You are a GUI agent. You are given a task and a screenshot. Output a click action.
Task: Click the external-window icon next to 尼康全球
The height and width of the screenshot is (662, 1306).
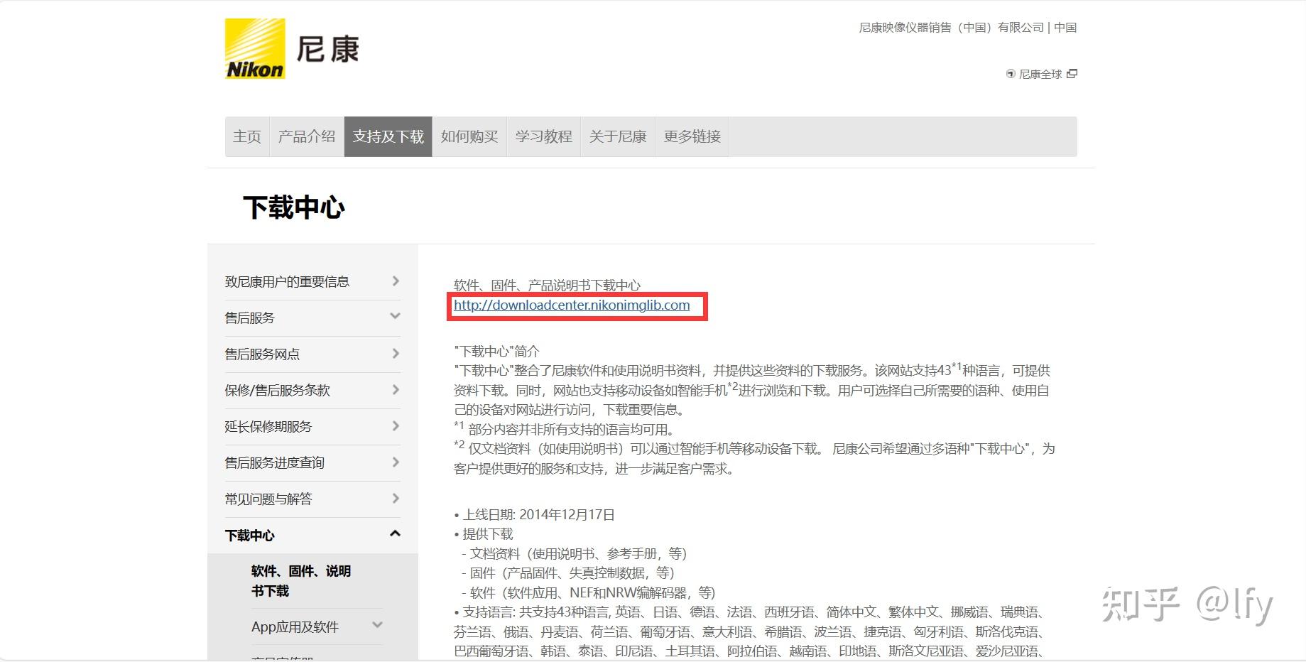point(1072,73)
